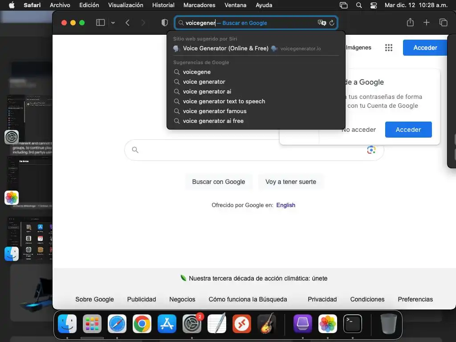The image size is (456, 342).
Task: Open Privacidad footer link
Action: tap(322, 299)
